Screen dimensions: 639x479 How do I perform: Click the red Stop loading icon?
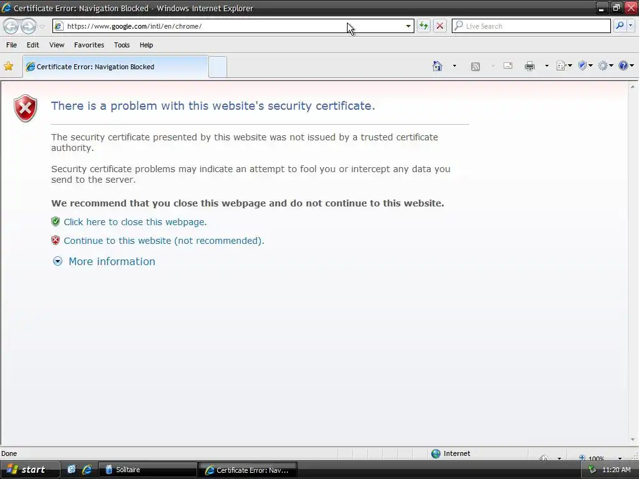440,26
